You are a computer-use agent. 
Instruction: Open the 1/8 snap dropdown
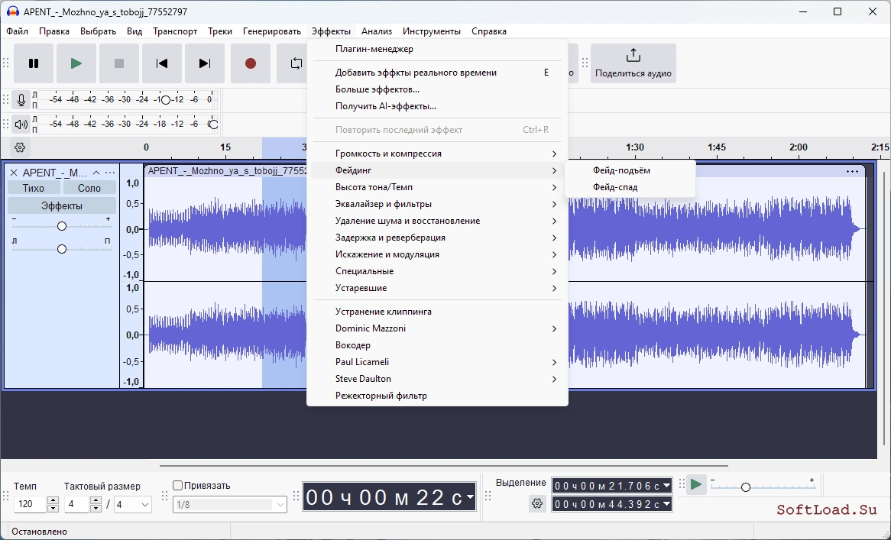pos(229,504)
